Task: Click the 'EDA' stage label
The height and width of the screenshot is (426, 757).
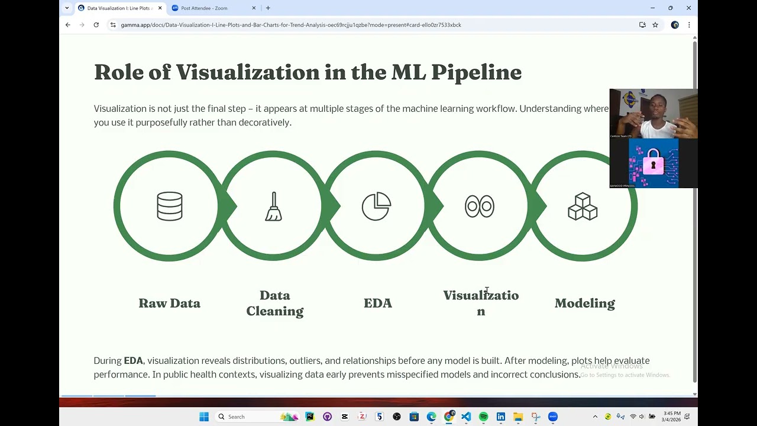Action: pyautogui.click(x=378, y=303)
